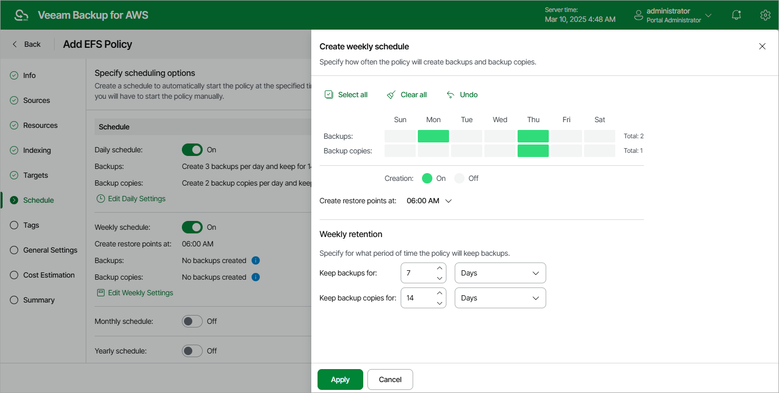779x393 pixels.
Task: Increase the Keep backup copies value
Action: [x=440, y=293]
